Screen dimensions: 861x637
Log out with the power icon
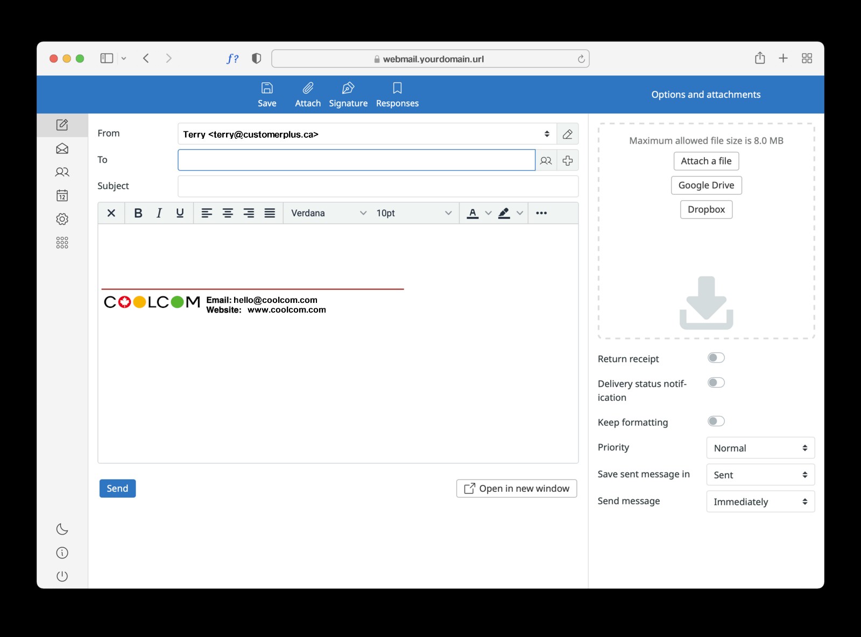[x=62, y=576]
